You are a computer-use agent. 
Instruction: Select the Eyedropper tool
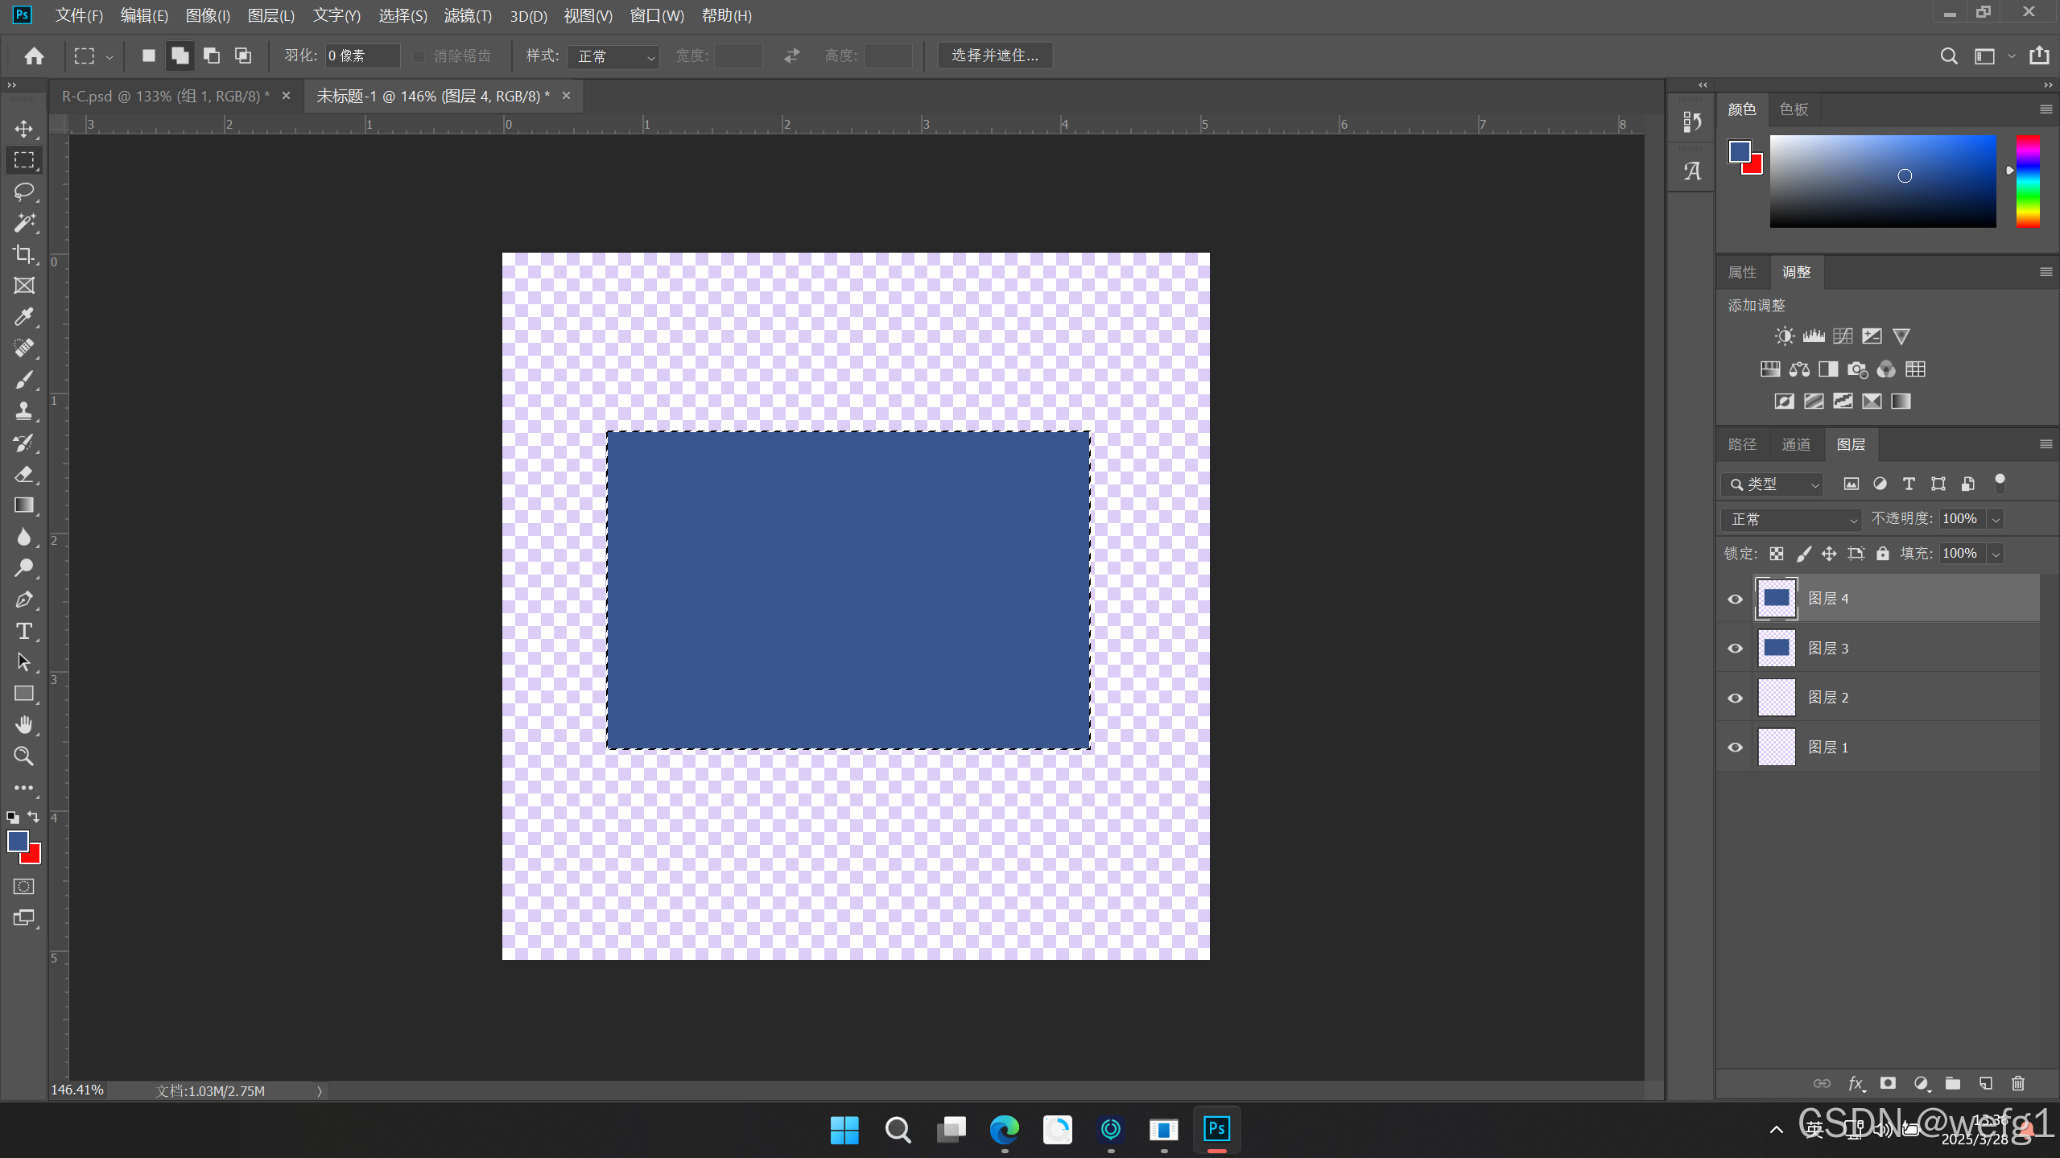23,317
